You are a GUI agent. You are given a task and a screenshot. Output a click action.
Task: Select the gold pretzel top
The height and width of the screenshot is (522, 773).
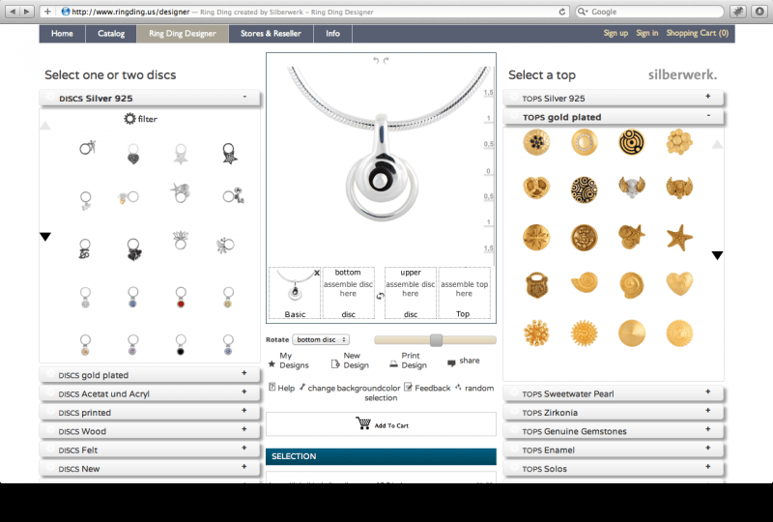536,188
